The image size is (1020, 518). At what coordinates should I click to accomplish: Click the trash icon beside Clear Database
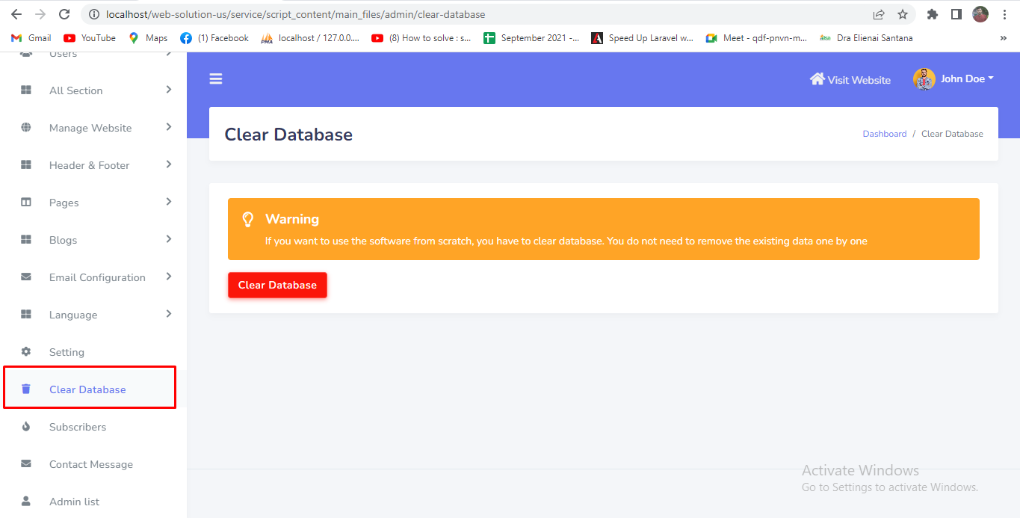[x=26, y=389]
